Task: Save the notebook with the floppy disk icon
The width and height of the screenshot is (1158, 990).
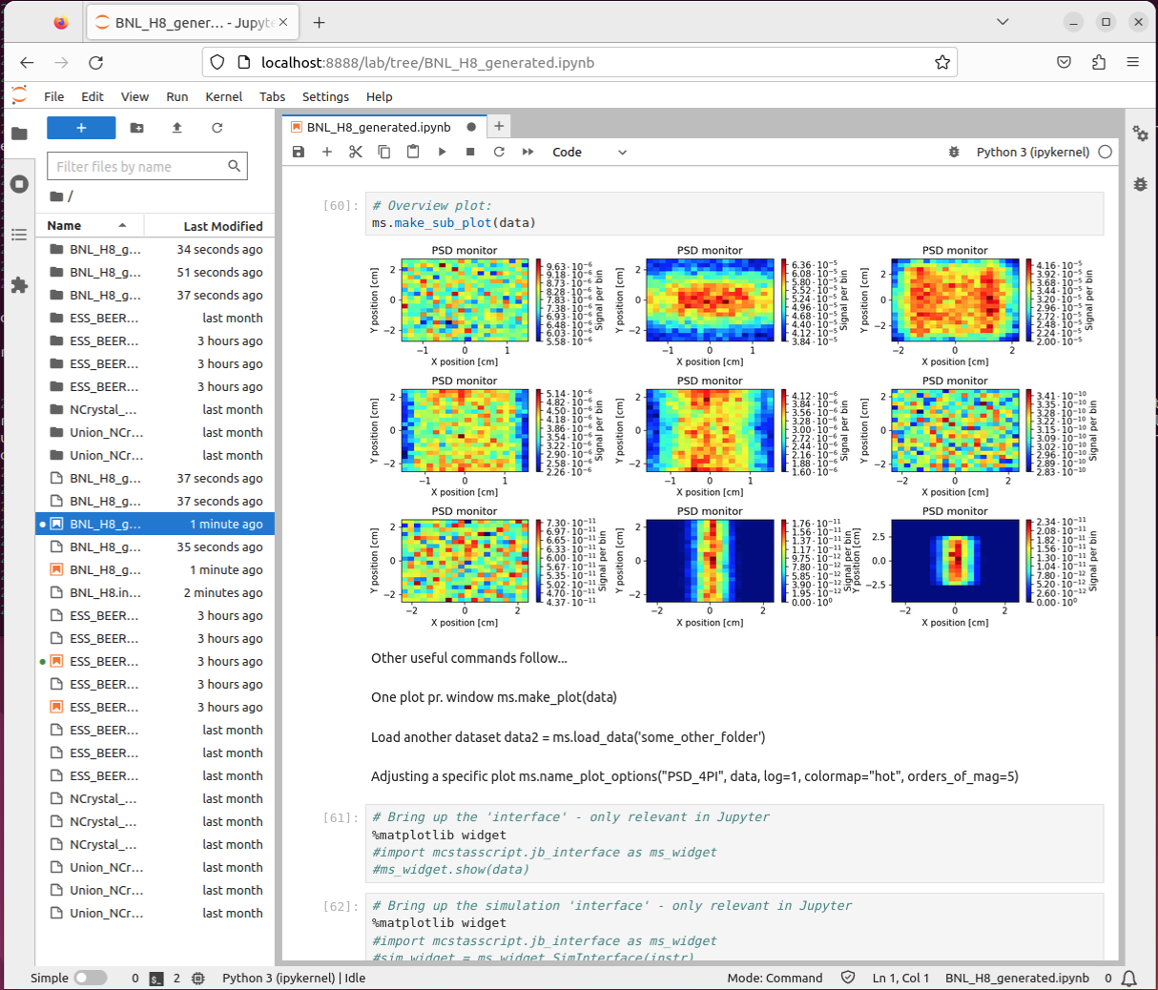Action: point(299,152)
